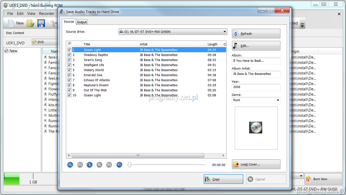The width and height of the screenshot is (346, 195).
Task: Switch to the Output tab
Action: [x=82, y=22]
